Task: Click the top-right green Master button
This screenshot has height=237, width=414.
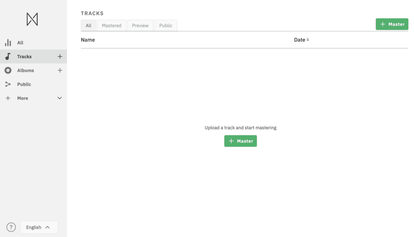Action: (392, 24)
